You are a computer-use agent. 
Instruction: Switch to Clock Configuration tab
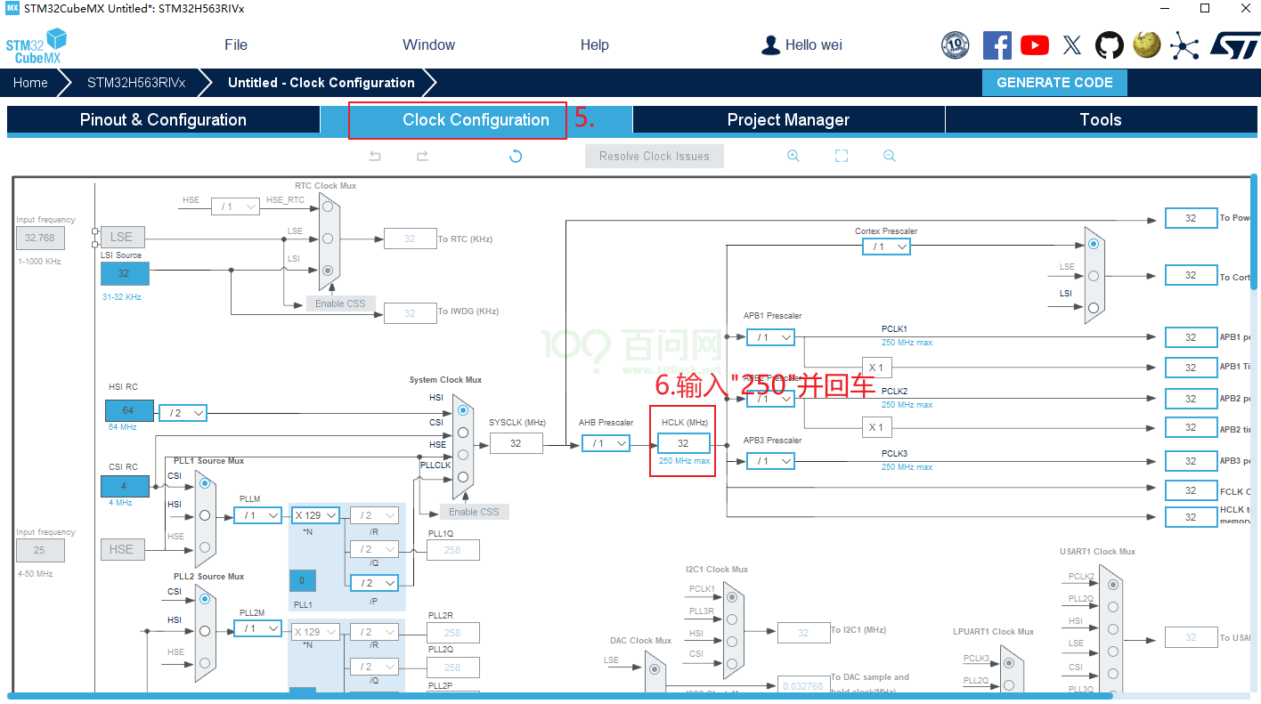[476, 120]
